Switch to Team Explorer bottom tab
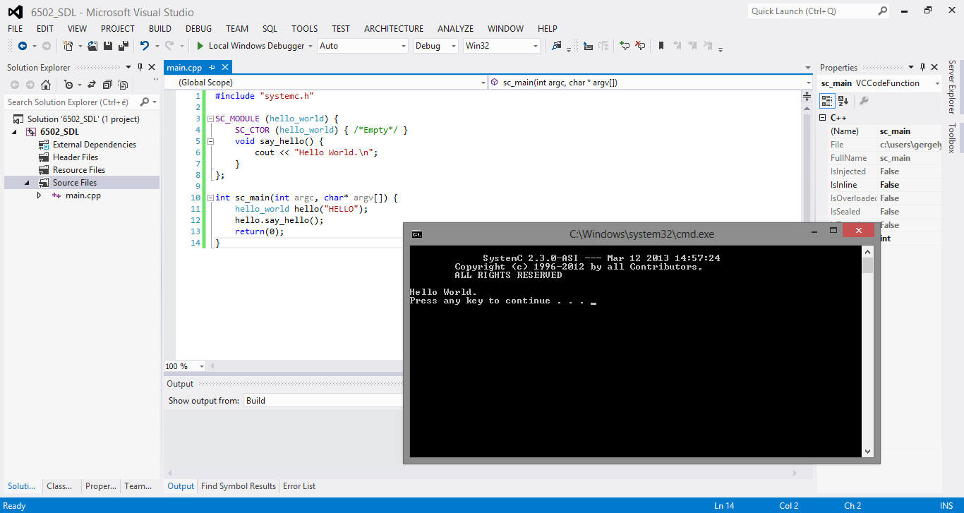The height and width of the screenshot is (513, 964). click(138, 486)
